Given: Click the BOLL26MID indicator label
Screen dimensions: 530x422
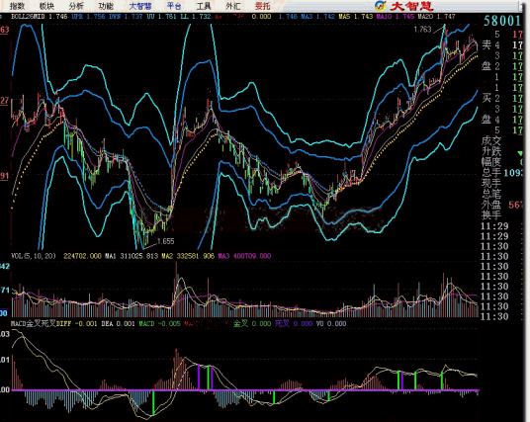Looking at the screenshot, I should pos(28,16).
